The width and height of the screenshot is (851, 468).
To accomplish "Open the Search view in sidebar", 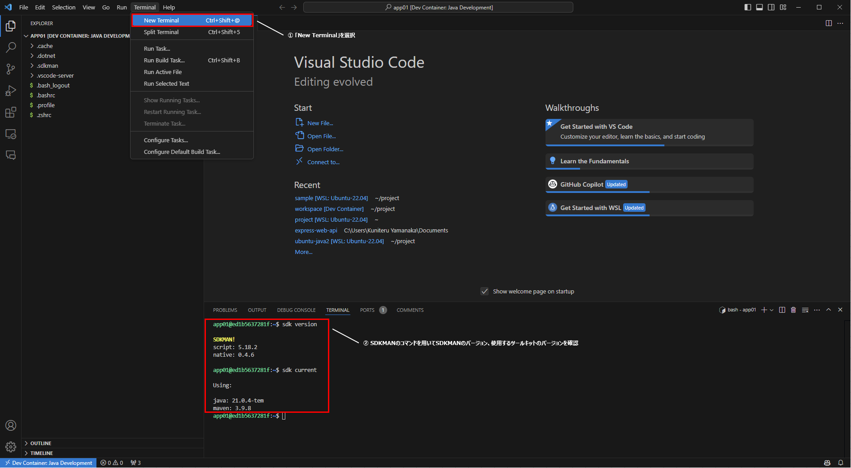I will 10,47.
